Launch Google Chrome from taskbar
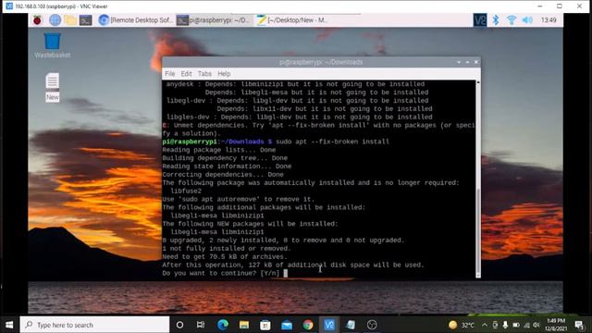Screen dimensions: 592x333 click(x=308, y=325)
